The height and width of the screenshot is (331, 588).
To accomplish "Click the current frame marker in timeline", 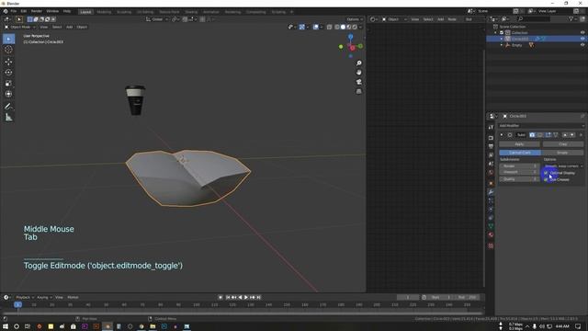I will pos(17,304).
